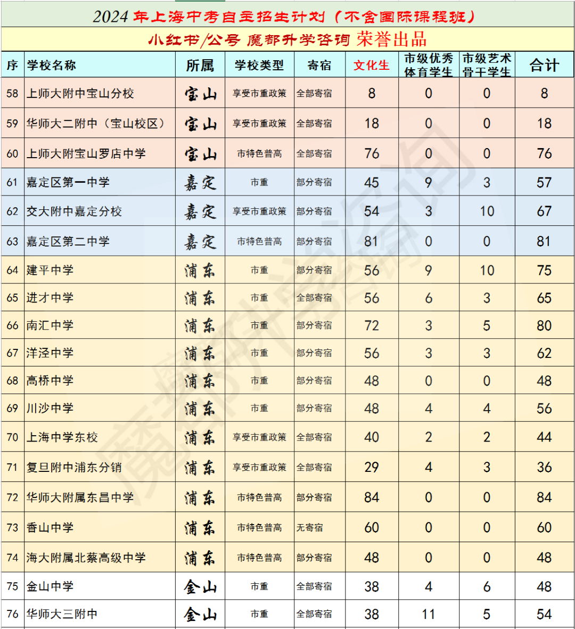Click 市重 cell in 建平中学 row
The width and height of the screenshot is (575, 629).
click(x=259, y=271)
